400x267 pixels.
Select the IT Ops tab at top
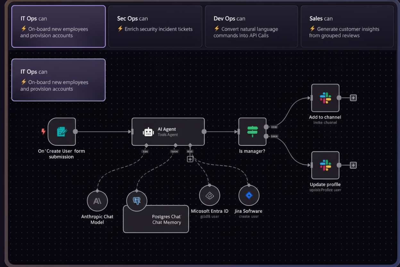coord(59,26)
